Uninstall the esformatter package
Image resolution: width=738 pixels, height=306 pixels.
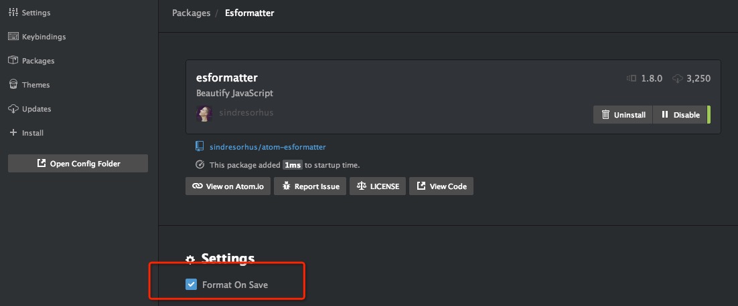(623, 114)
